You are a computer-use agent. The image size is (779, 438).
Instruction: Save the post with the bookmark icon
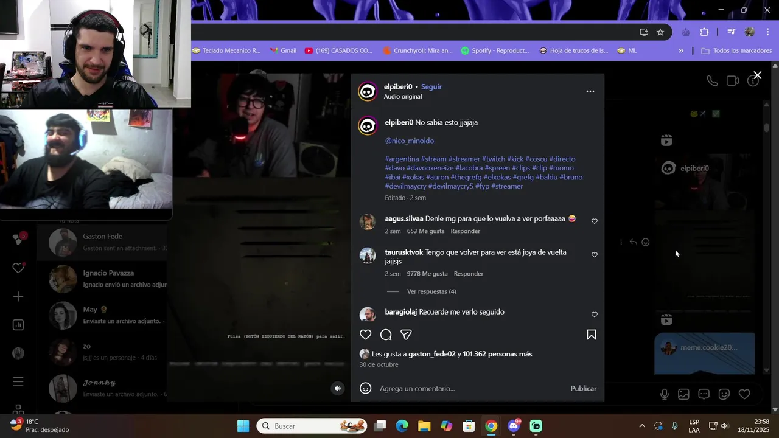pyautogui.click(x=592, y=335)
